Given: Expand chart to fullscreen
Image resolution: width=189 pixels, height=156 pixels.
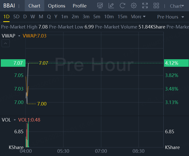Looking at the screenshot, I should tap(145, 5).
